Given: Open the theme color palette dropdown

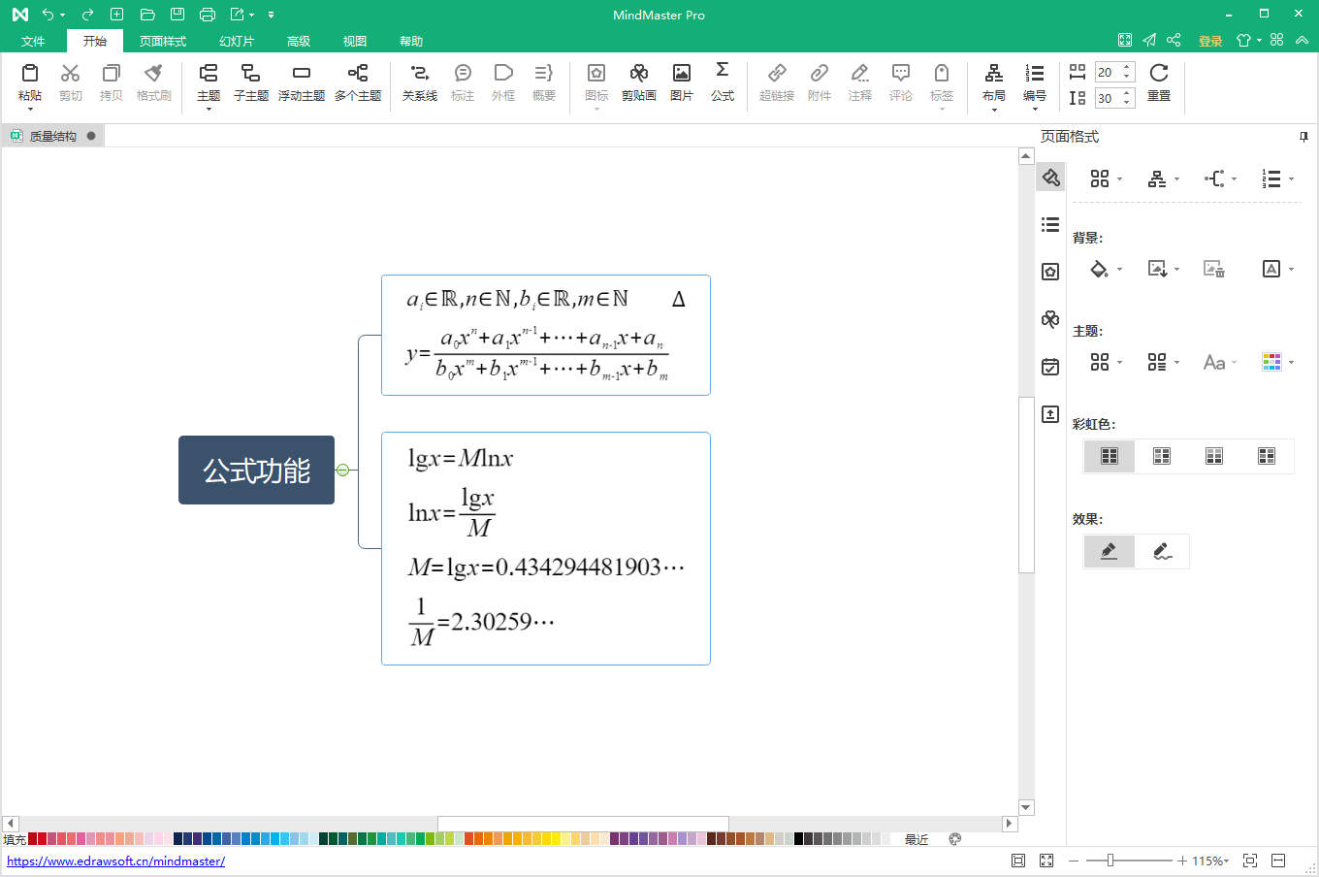Looking at the screenshot, I should 1291,363.
